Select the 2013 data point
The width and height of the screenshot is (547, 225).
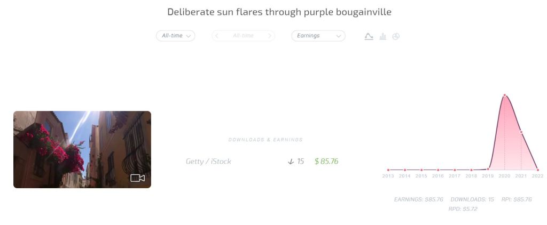click(x=388, y=170)
